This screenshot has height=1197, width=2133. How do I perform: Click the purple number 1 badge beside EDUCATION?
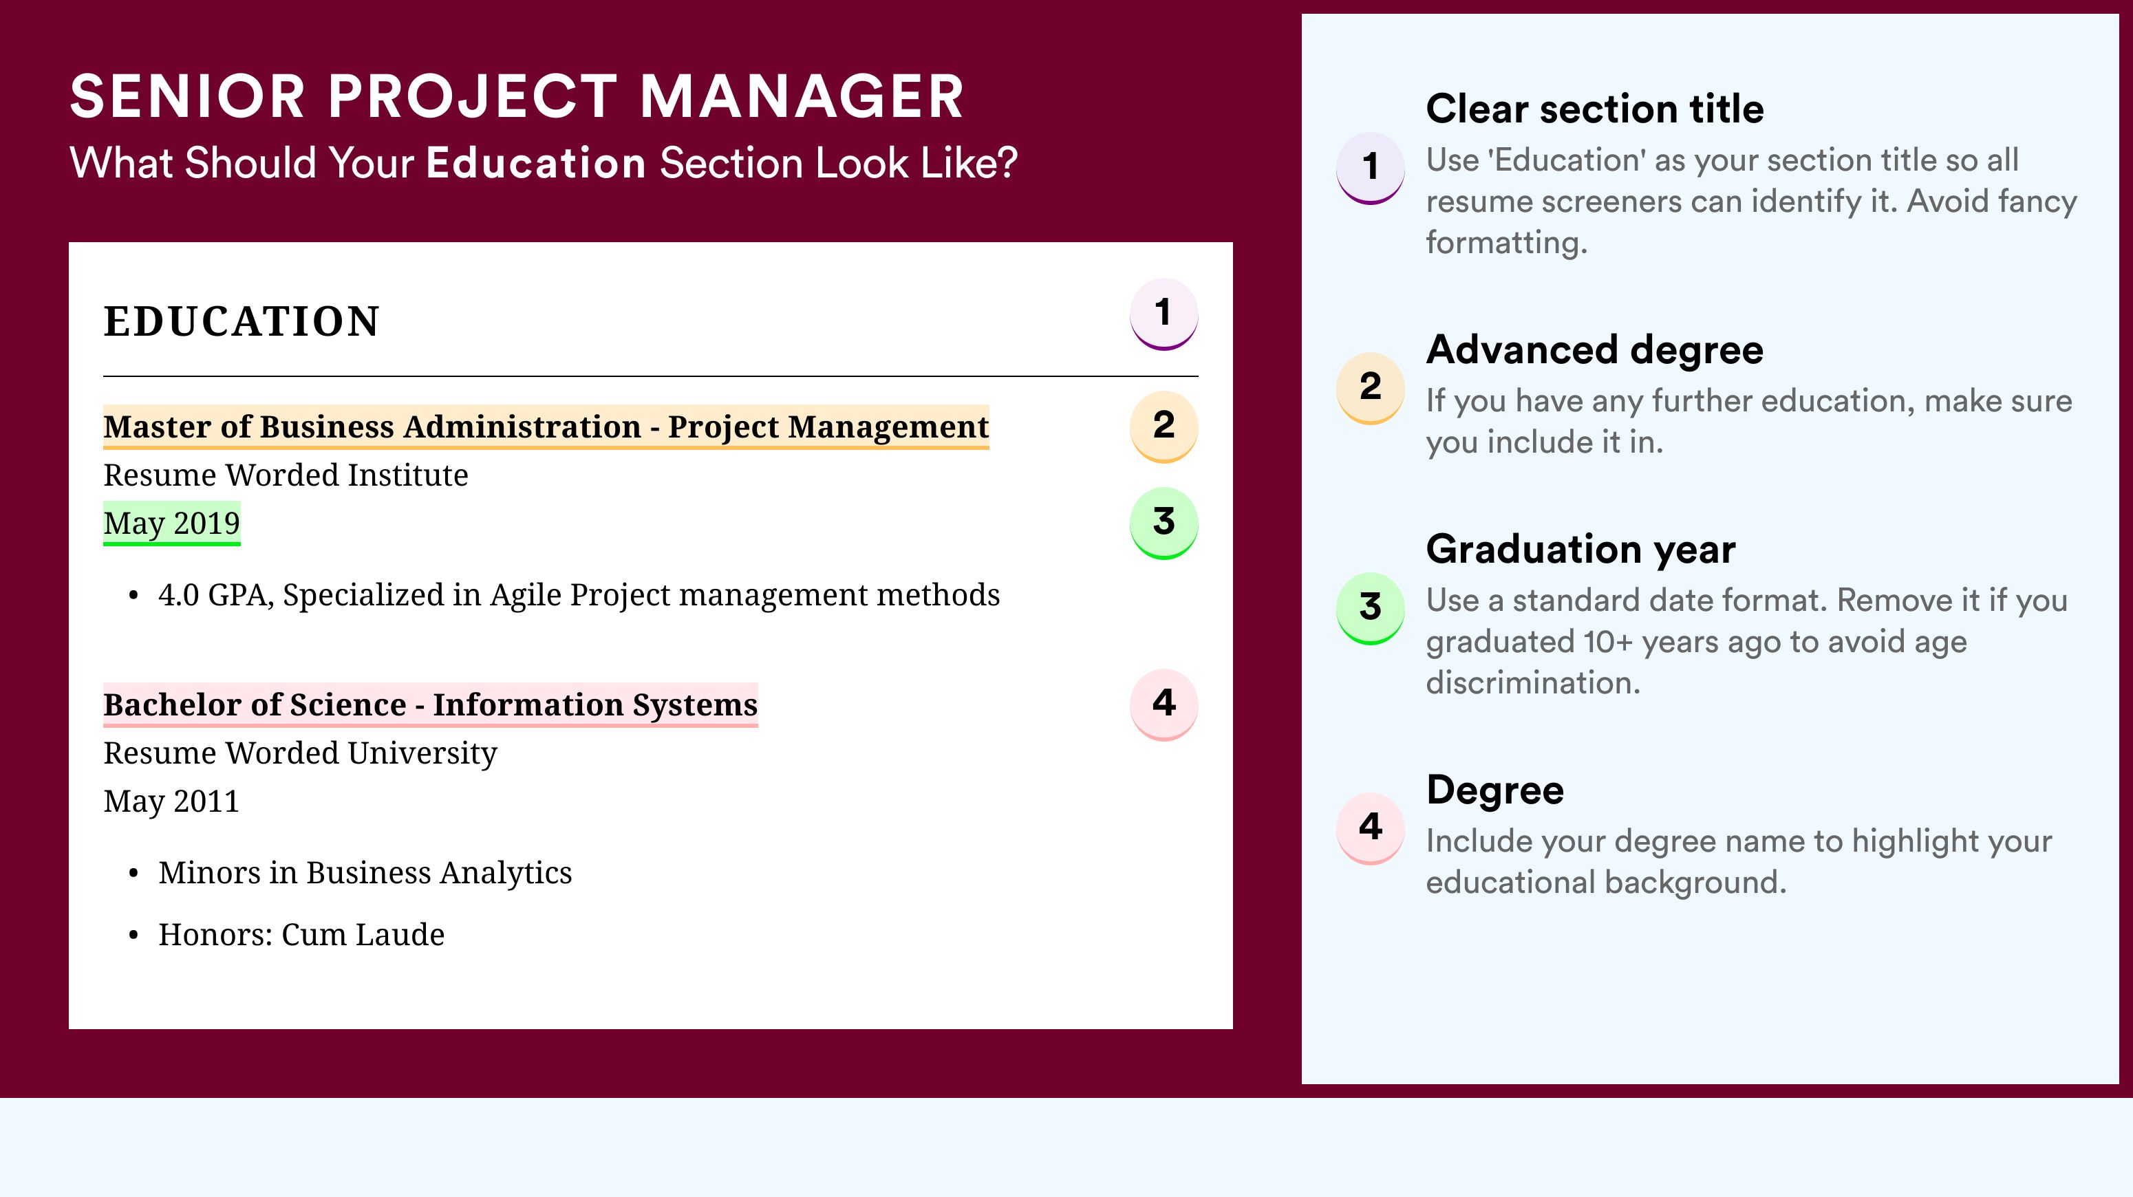pos(1164,314)
